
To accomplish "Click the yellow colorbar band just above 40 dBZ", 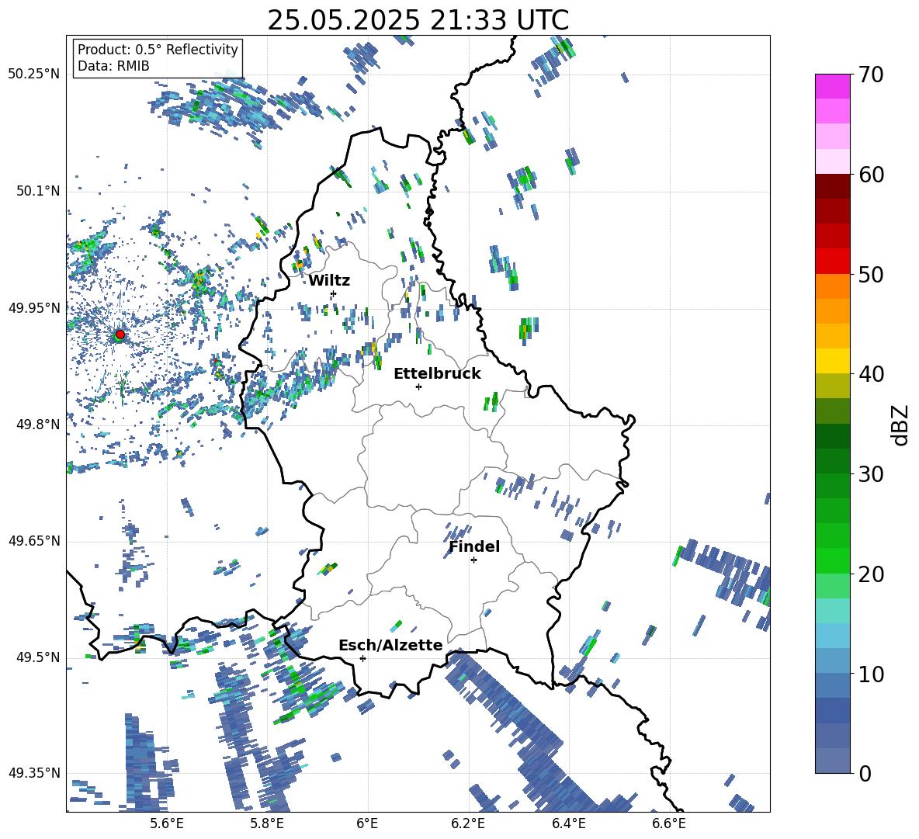I will tap(832, 361).
